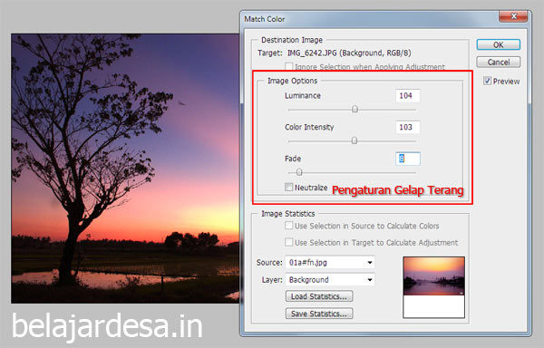Image resolution: width=544 pixels, height=348 pixels.
Task: Check Use Selection in Source to Calculate Colors
Action: tap(288, 226)
